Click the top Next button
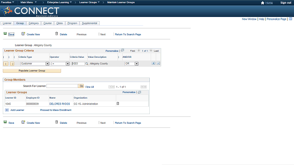The width and height of the screenshot is (294, 165). click(x=103, y=34)
